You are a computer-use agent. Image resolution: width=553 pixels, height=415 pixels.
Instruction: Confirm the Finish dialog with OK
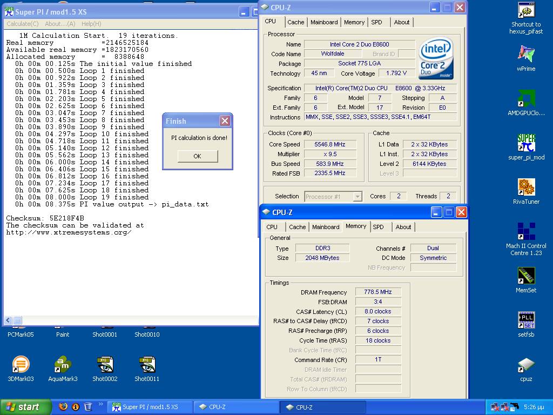198,156
